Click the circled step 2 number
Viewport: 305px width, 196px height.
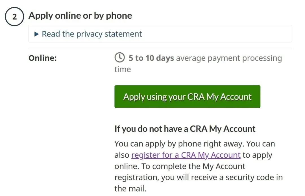(14, 17)
